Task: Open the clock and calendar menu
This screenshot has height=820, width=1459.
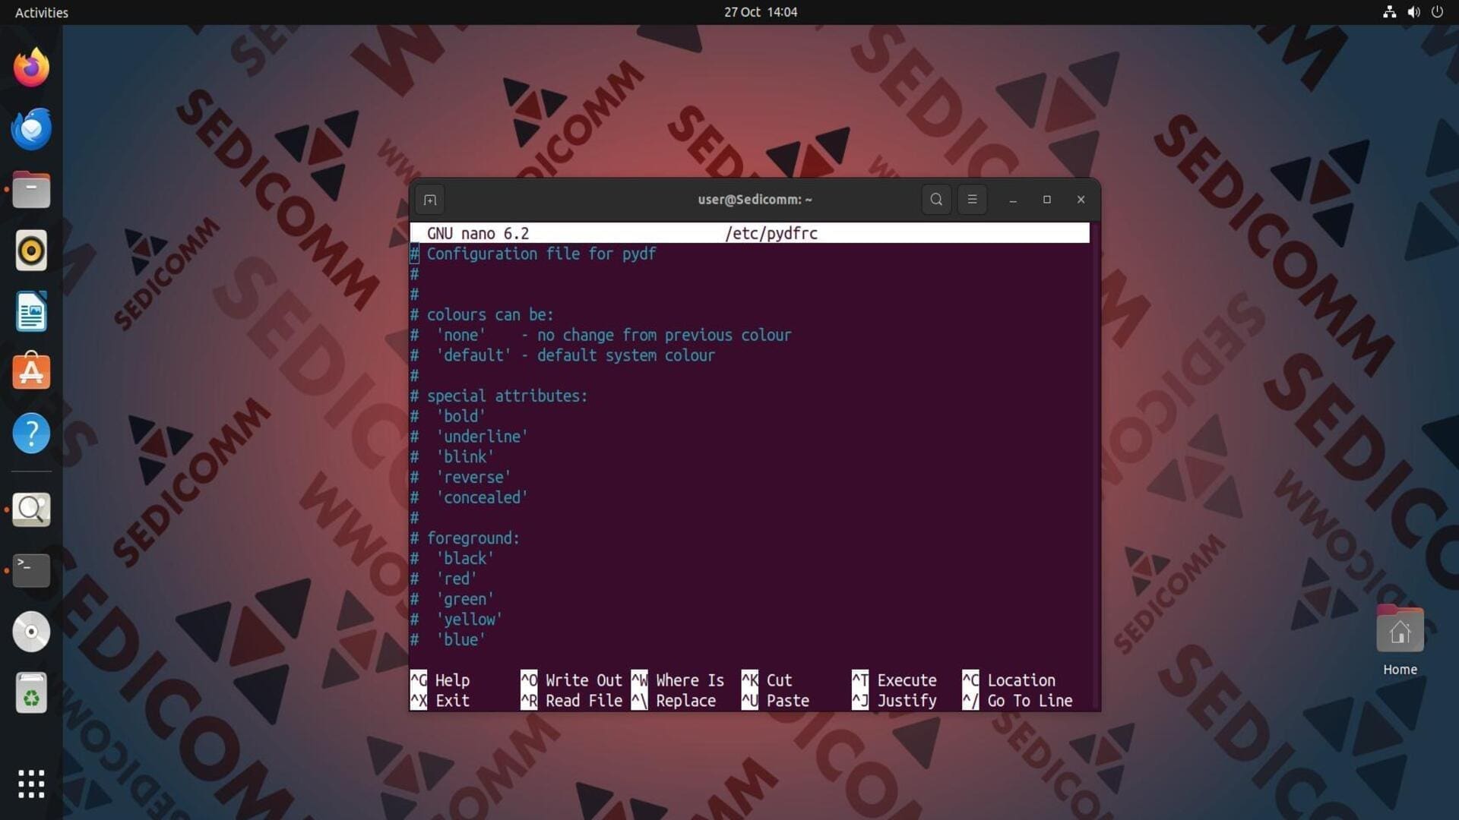Action: point(760,12)
